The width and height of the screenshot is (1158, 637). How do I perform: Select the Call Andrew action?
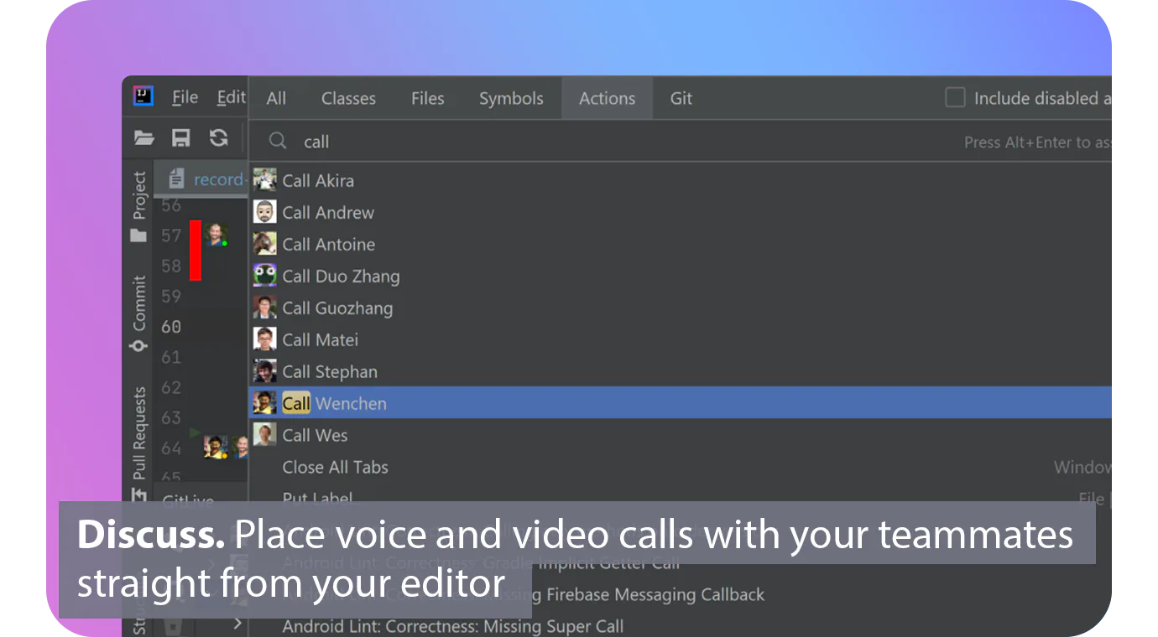pos(681,212)
